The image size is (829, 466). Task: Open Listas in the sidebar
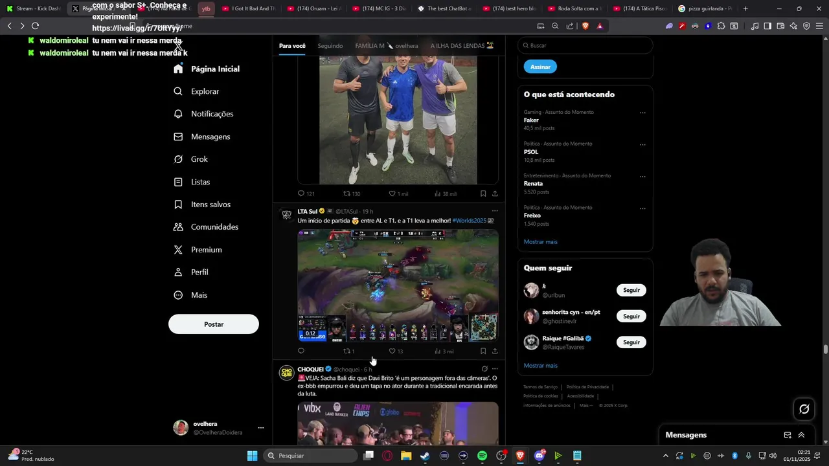[x=192, y=182]
